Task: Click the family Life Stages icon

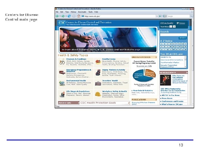Action: 62,94
